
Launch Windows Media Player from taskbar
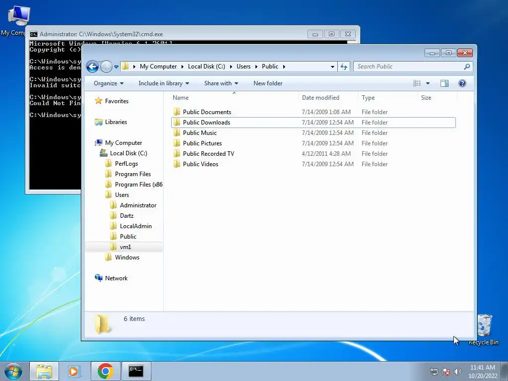[74, 371]
